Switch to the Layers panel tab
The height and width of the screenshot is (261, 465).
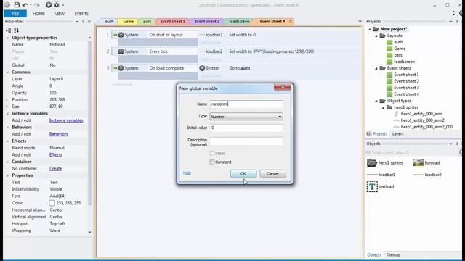[397, 133]
